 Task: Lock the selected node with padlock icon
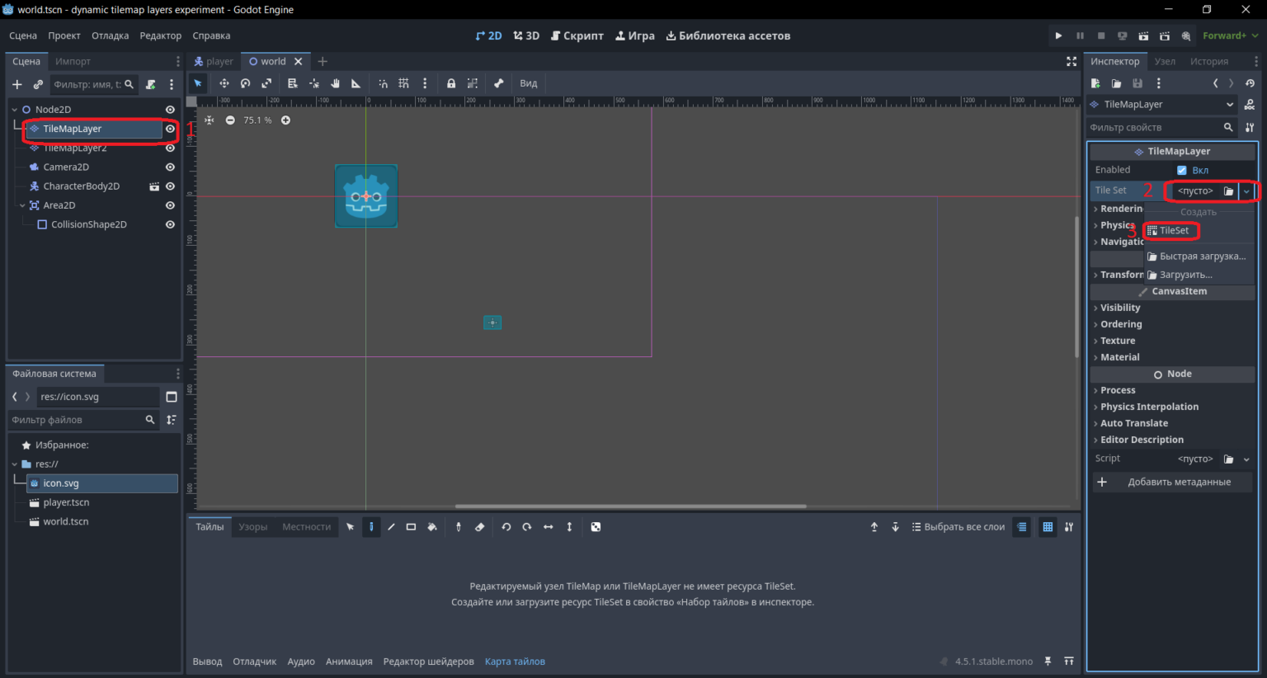pyautogui.click(x=451, y=83)
